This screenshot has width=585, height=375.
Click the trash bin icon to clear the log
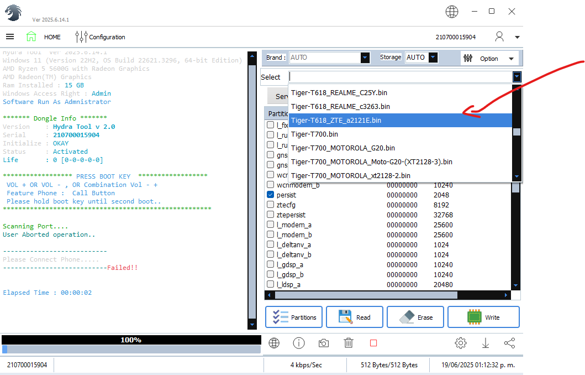(349, 343)
